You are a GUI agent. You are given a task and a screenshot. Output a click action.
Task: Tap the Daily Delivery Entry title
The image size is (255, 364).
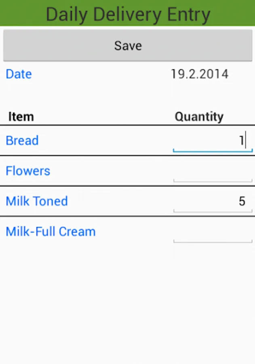128,14
